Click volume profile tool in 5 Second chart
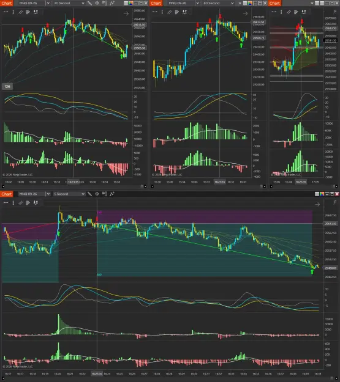This screenshot has height=382, width=340. click(x=28, y=202)
